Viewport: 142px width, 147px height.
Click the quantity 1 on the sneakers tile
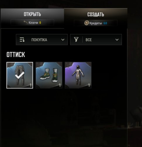60,85
